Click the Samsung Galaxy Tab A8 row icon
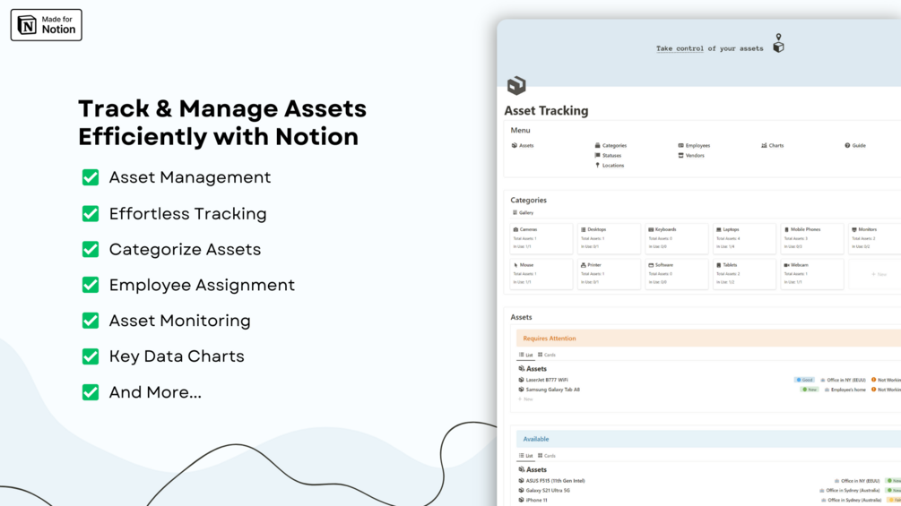Viewport: 901px width, 506px height. (521, 390)
